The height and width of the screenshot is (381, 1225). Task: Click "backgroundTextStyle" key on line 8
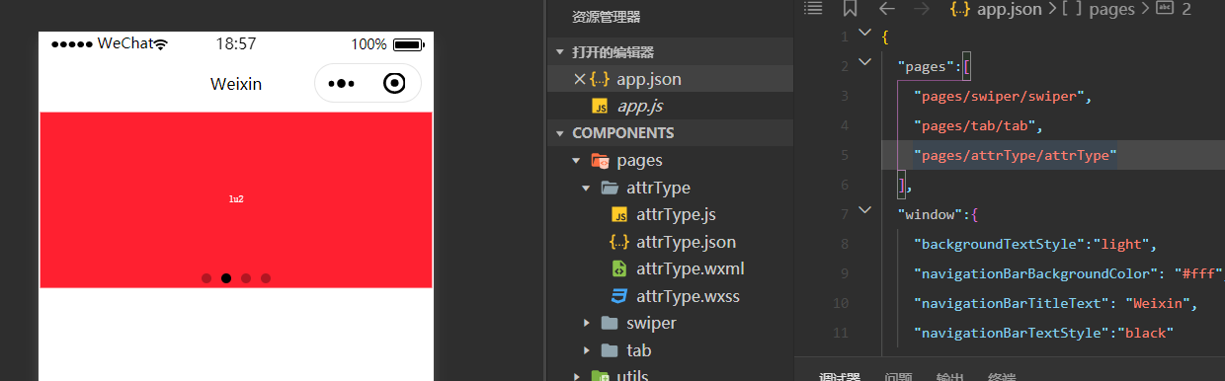(999, 244)
